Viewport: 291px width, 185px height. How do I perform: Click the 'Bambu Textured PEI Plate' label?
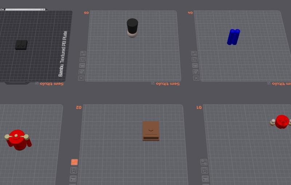click(63, 54)
